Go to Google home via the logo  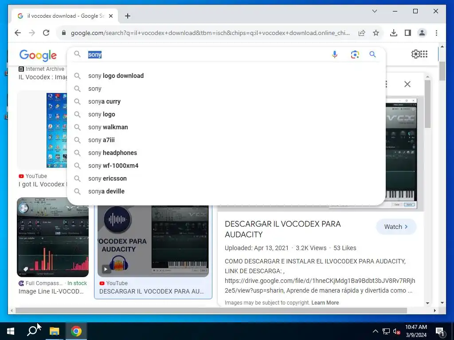tap(38, 55)
